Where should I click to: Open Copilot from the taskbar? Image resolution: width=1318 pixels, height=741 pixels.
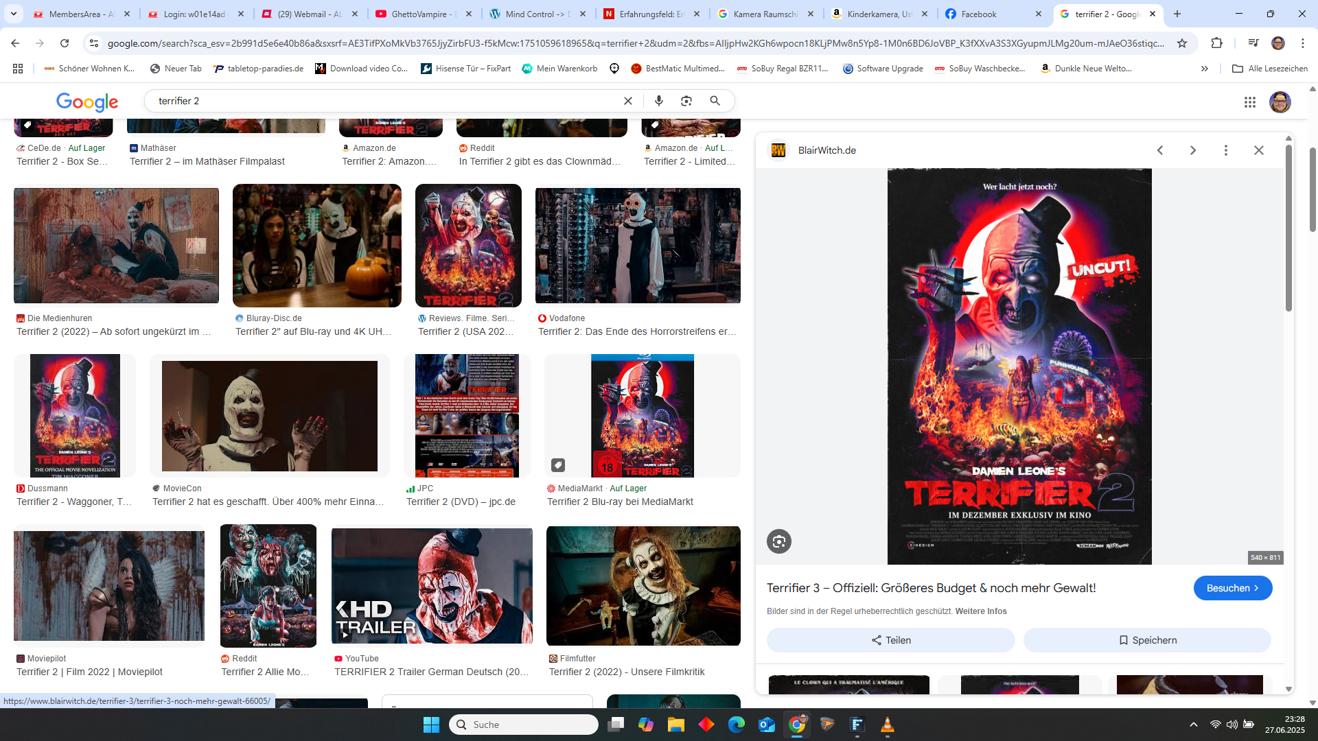[646, 725]
